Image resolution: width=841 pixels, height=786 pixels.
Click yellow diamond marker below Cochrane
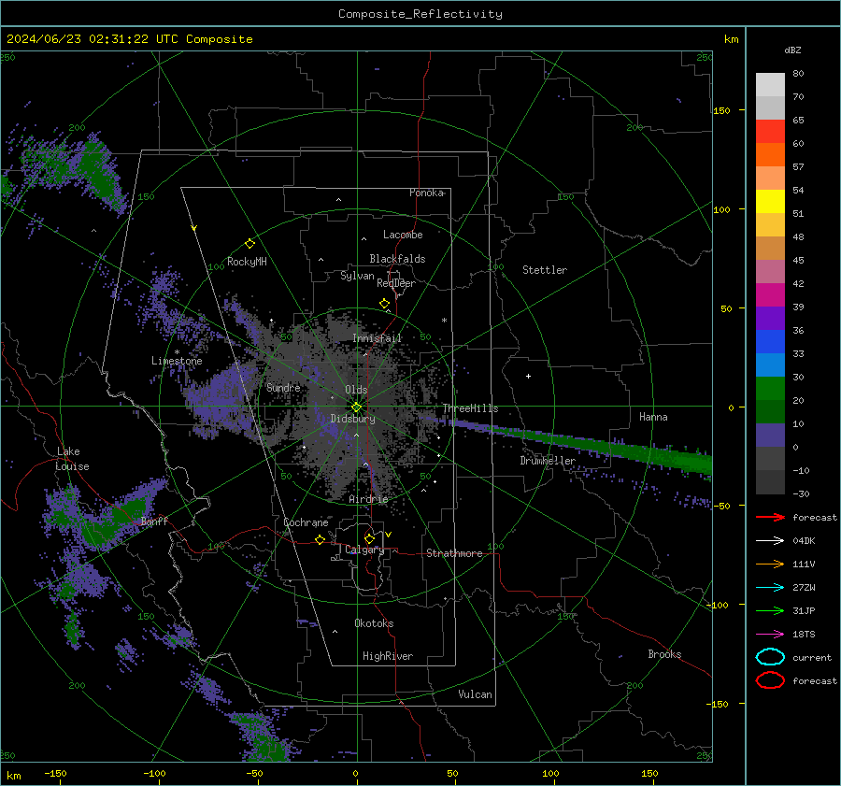[x=321, y=539]
